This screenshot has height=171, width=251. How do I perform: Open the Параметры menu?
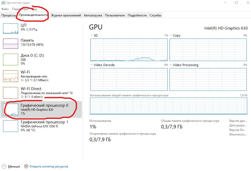(x=20, y=9)
